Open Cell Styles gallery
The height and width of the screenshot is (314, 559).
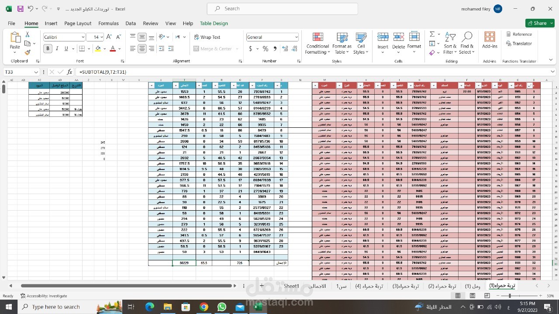361,43
